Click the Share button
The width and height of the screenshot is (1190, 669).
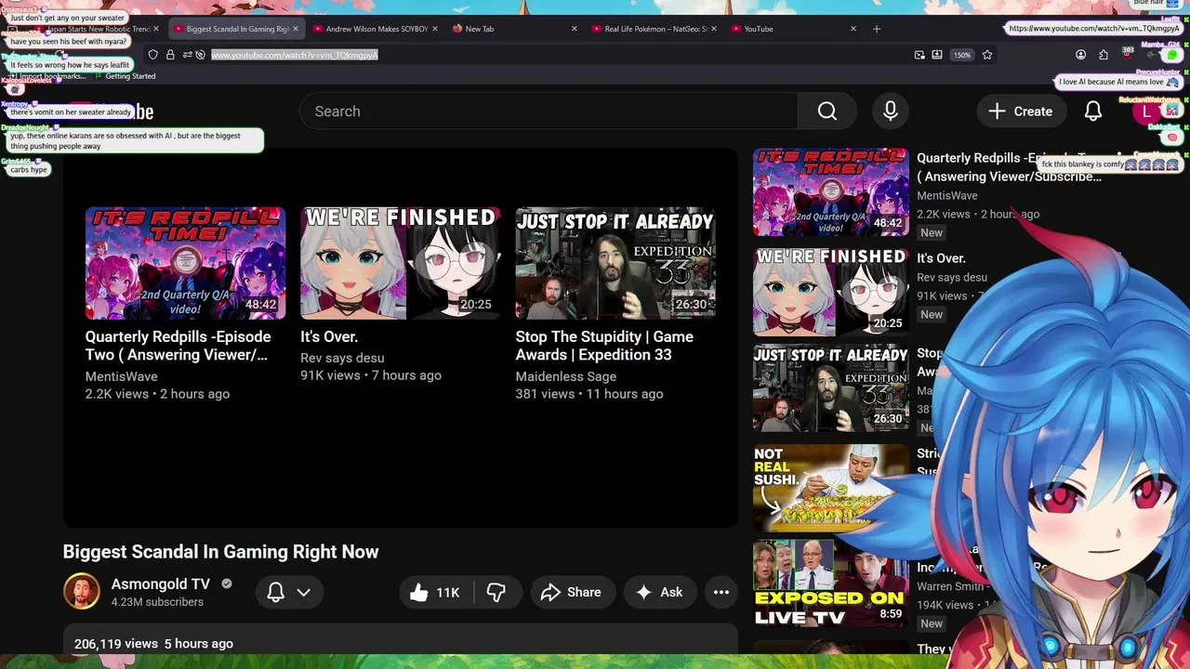tap(571, 592)
